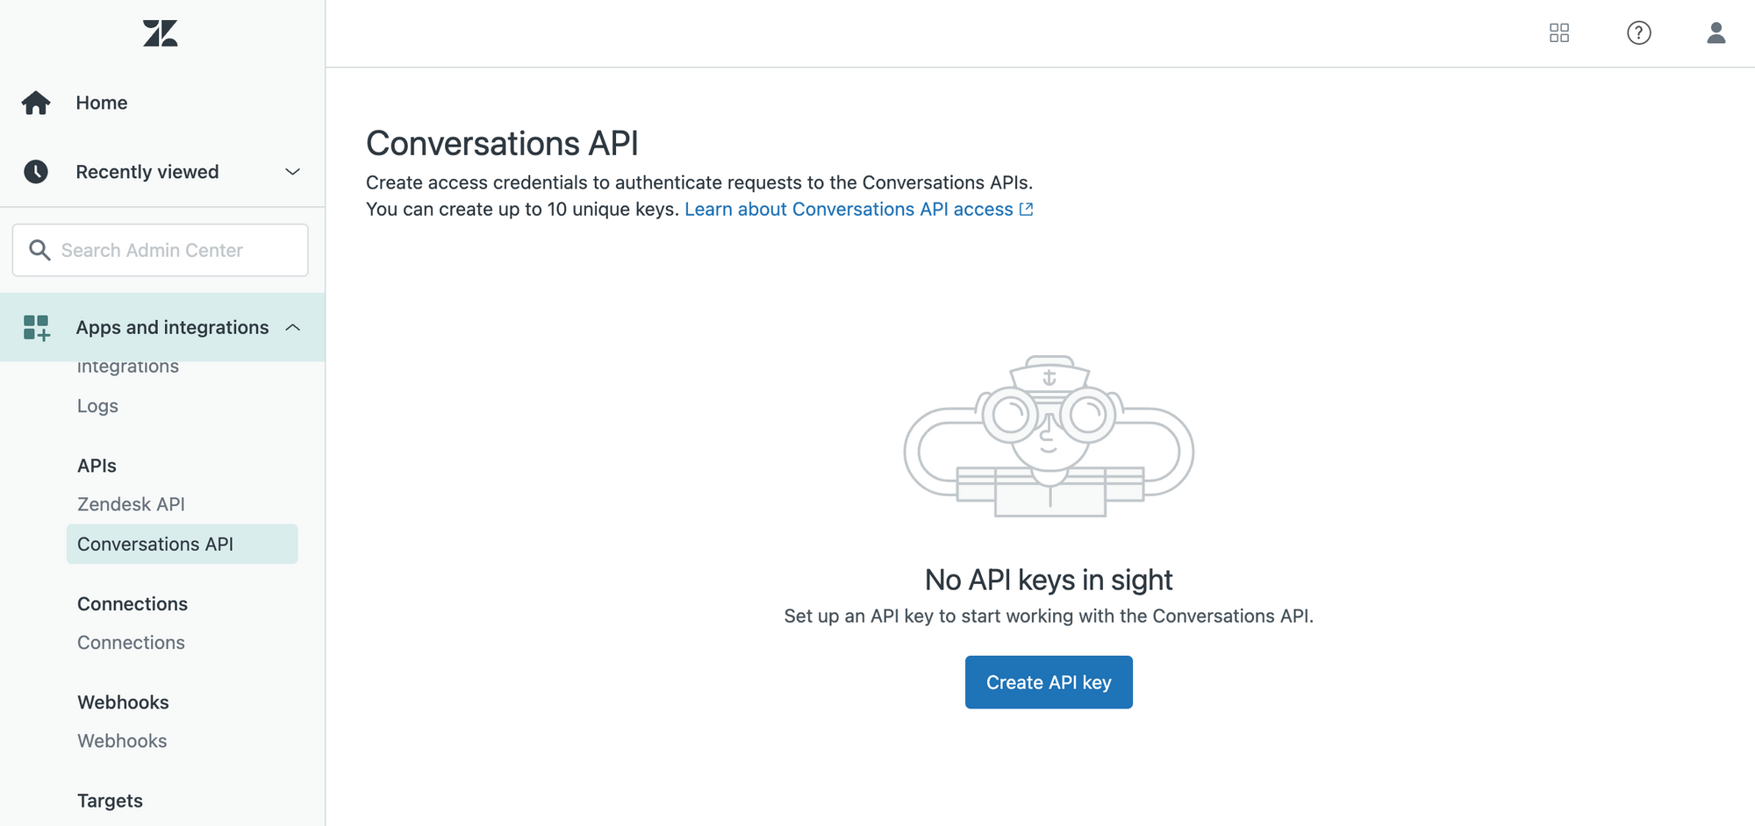
Task: Expand the Recently viewed chevron
Action: pos(293,172)
